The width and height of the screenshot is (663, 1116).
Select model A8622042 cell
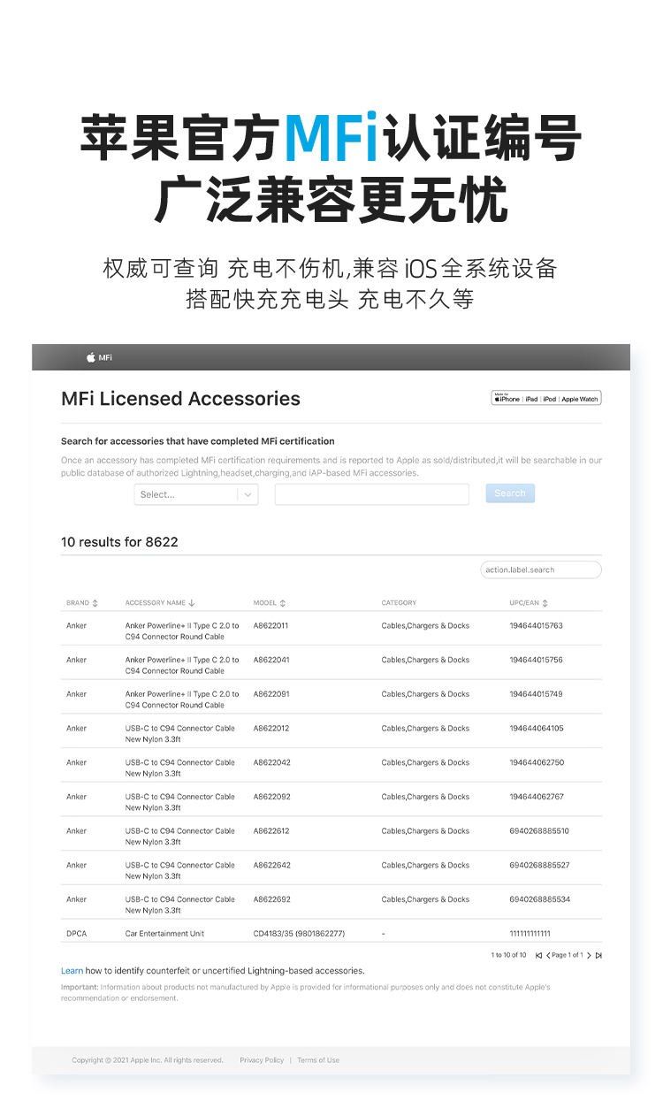click(x=271, y=762)
